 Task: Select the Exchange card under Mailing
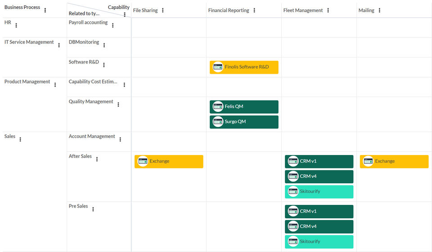(x=394, y=161)
